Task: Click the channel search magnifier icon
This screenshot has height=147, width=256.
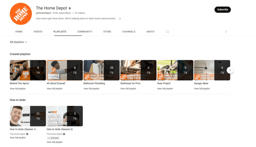Action: [x=167, y=32]
